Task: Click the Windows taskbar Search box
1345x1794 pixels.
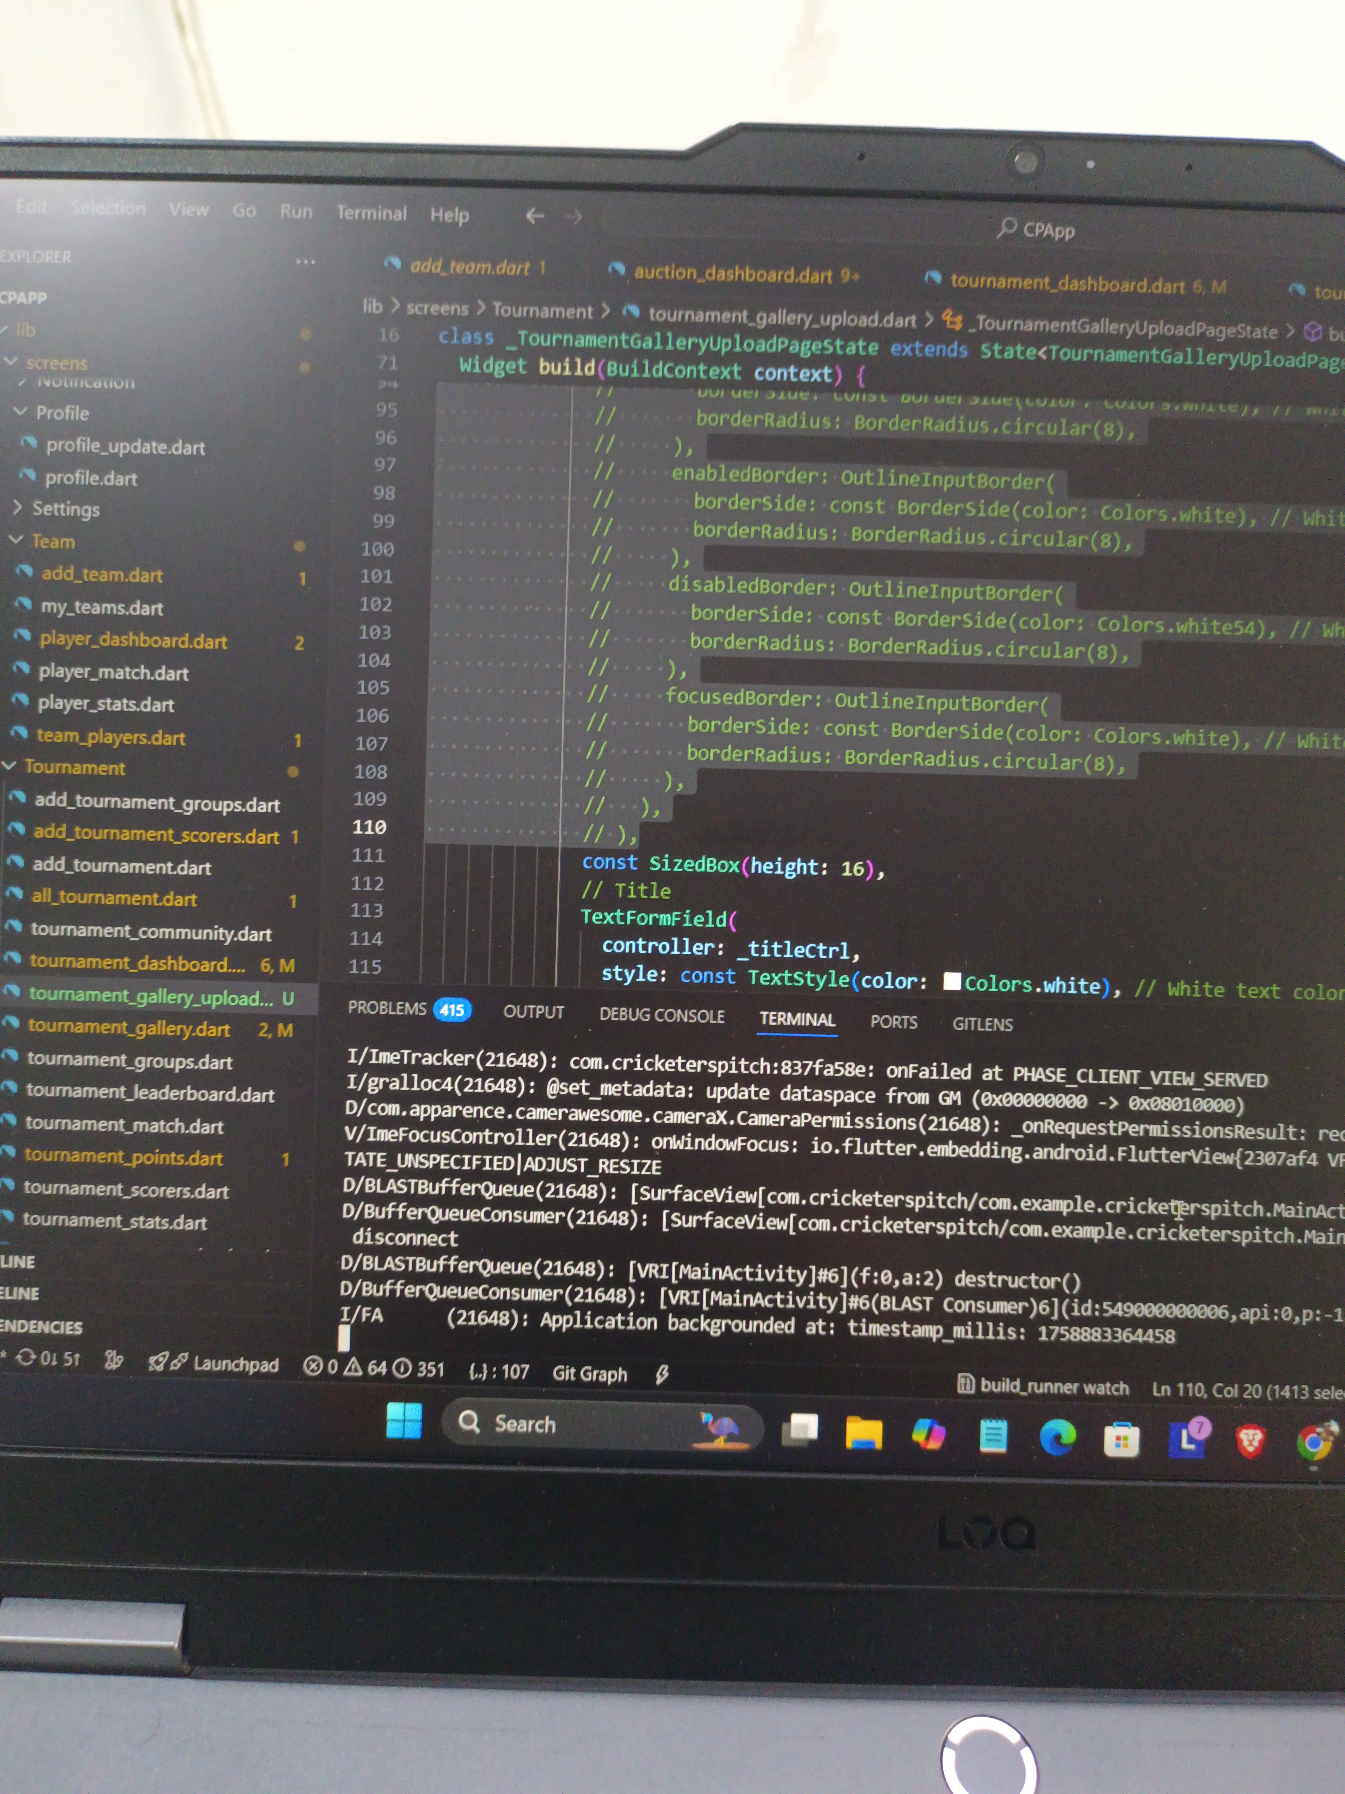Action: pos(602,1426)
